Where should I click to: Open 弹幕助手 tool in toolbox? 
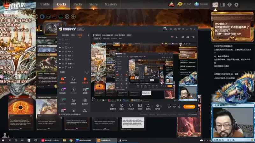[62, 80]
